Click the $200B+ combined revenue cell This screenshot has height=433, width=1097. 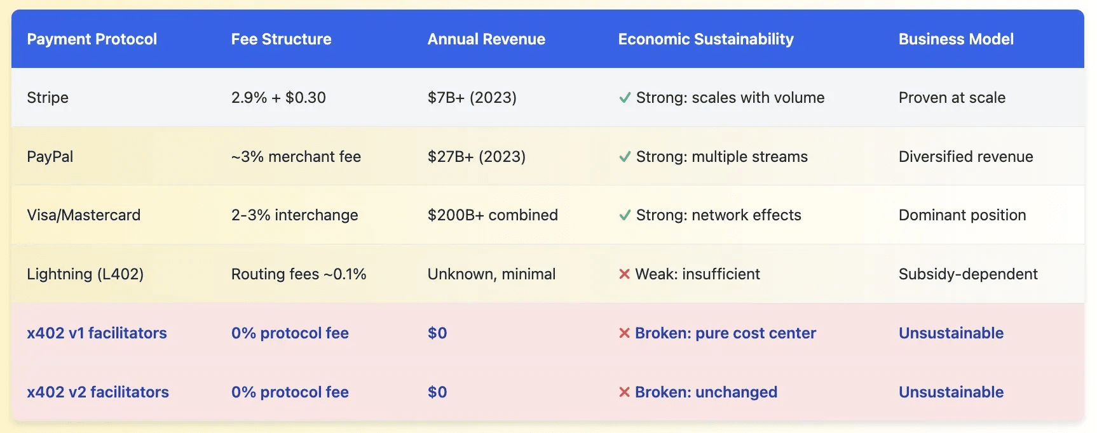(x=493, y=215)
